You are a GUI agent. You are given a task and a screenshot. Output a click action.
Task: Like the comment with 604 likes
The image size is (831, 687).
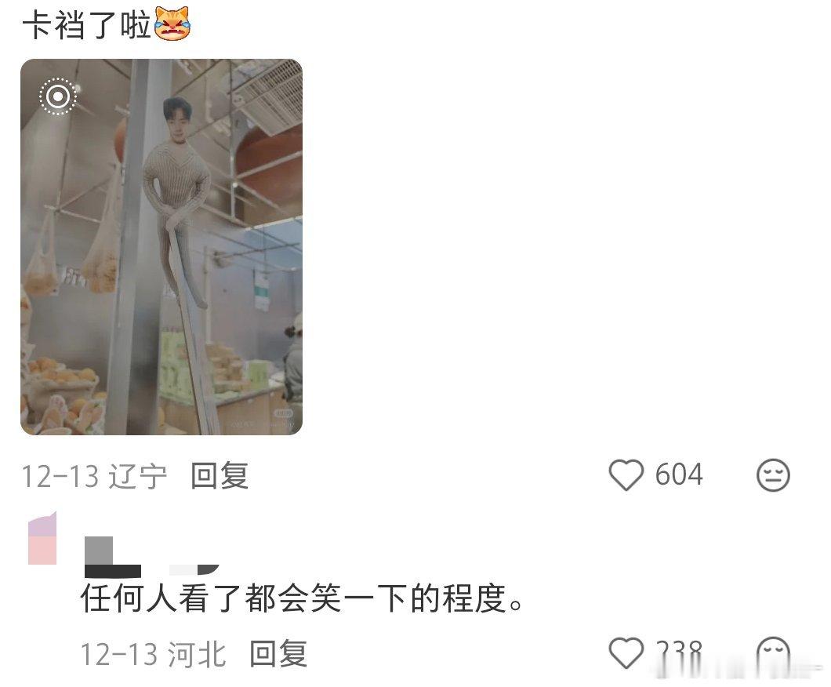click(x=626, y=474)
